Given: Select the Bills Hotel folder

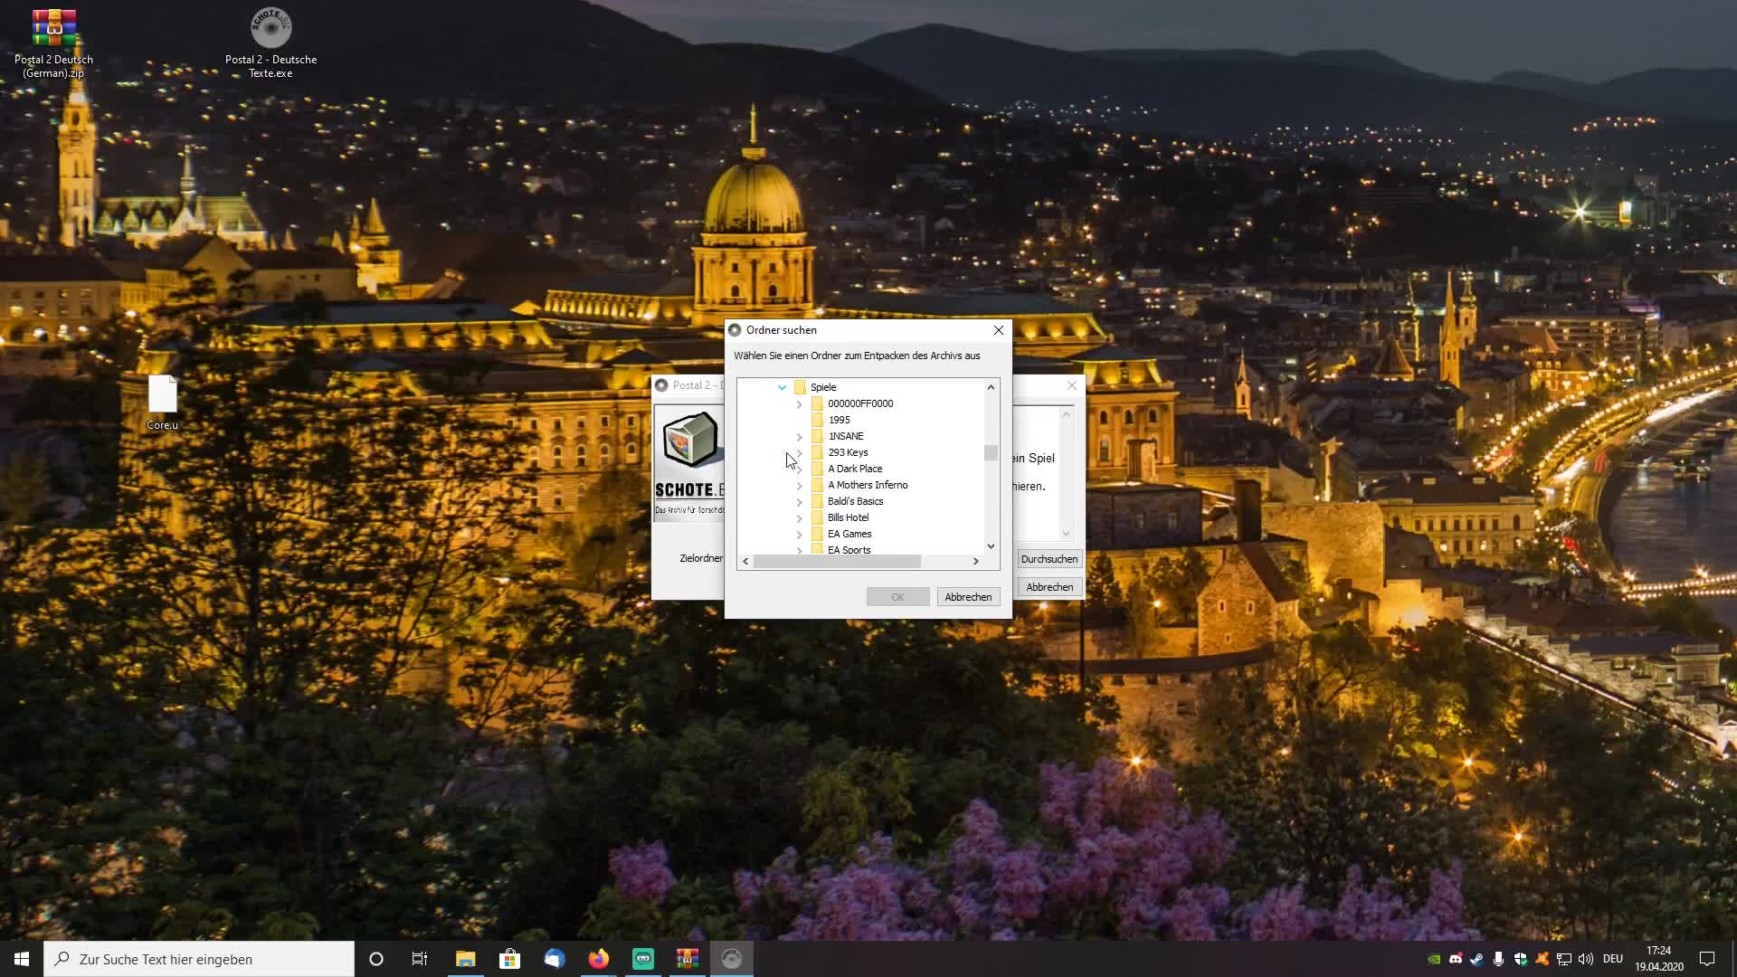Looking at the screenshot, I should coord(848,517).
